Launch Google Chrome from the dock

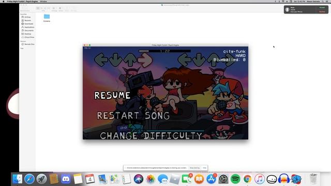(247, 179)
